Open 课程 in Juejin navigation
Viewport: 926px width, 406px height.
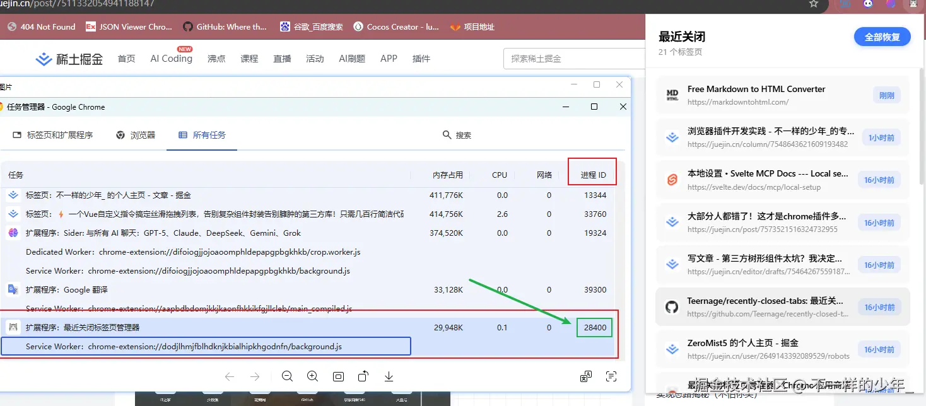coord(249,59)
